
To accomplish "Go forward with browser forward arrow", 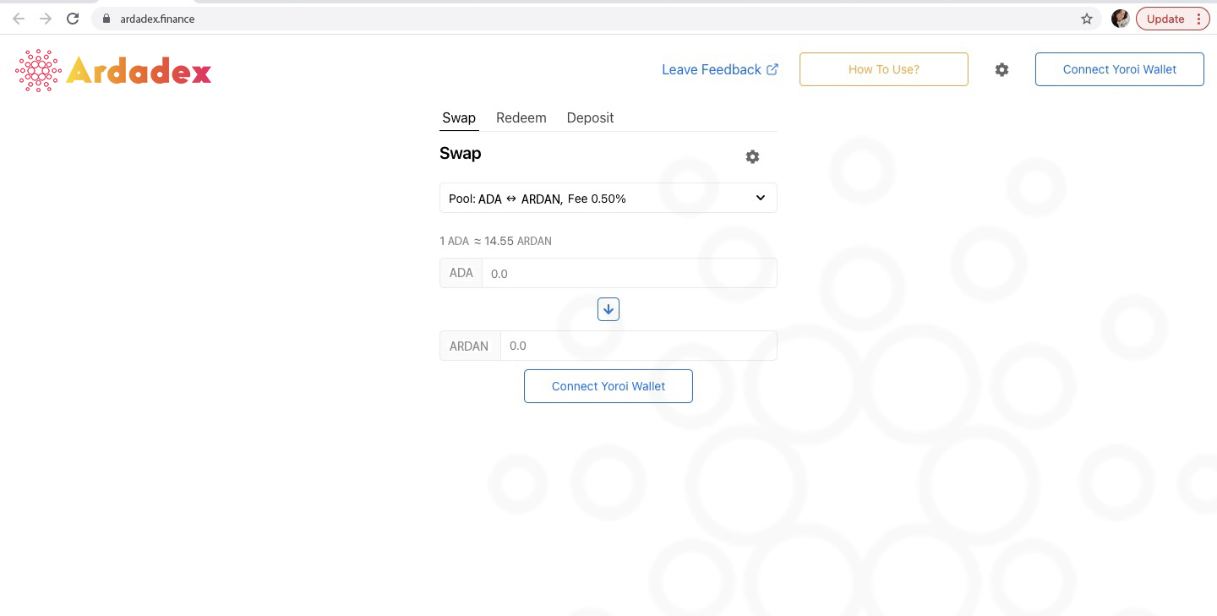I will click(46, 19).
